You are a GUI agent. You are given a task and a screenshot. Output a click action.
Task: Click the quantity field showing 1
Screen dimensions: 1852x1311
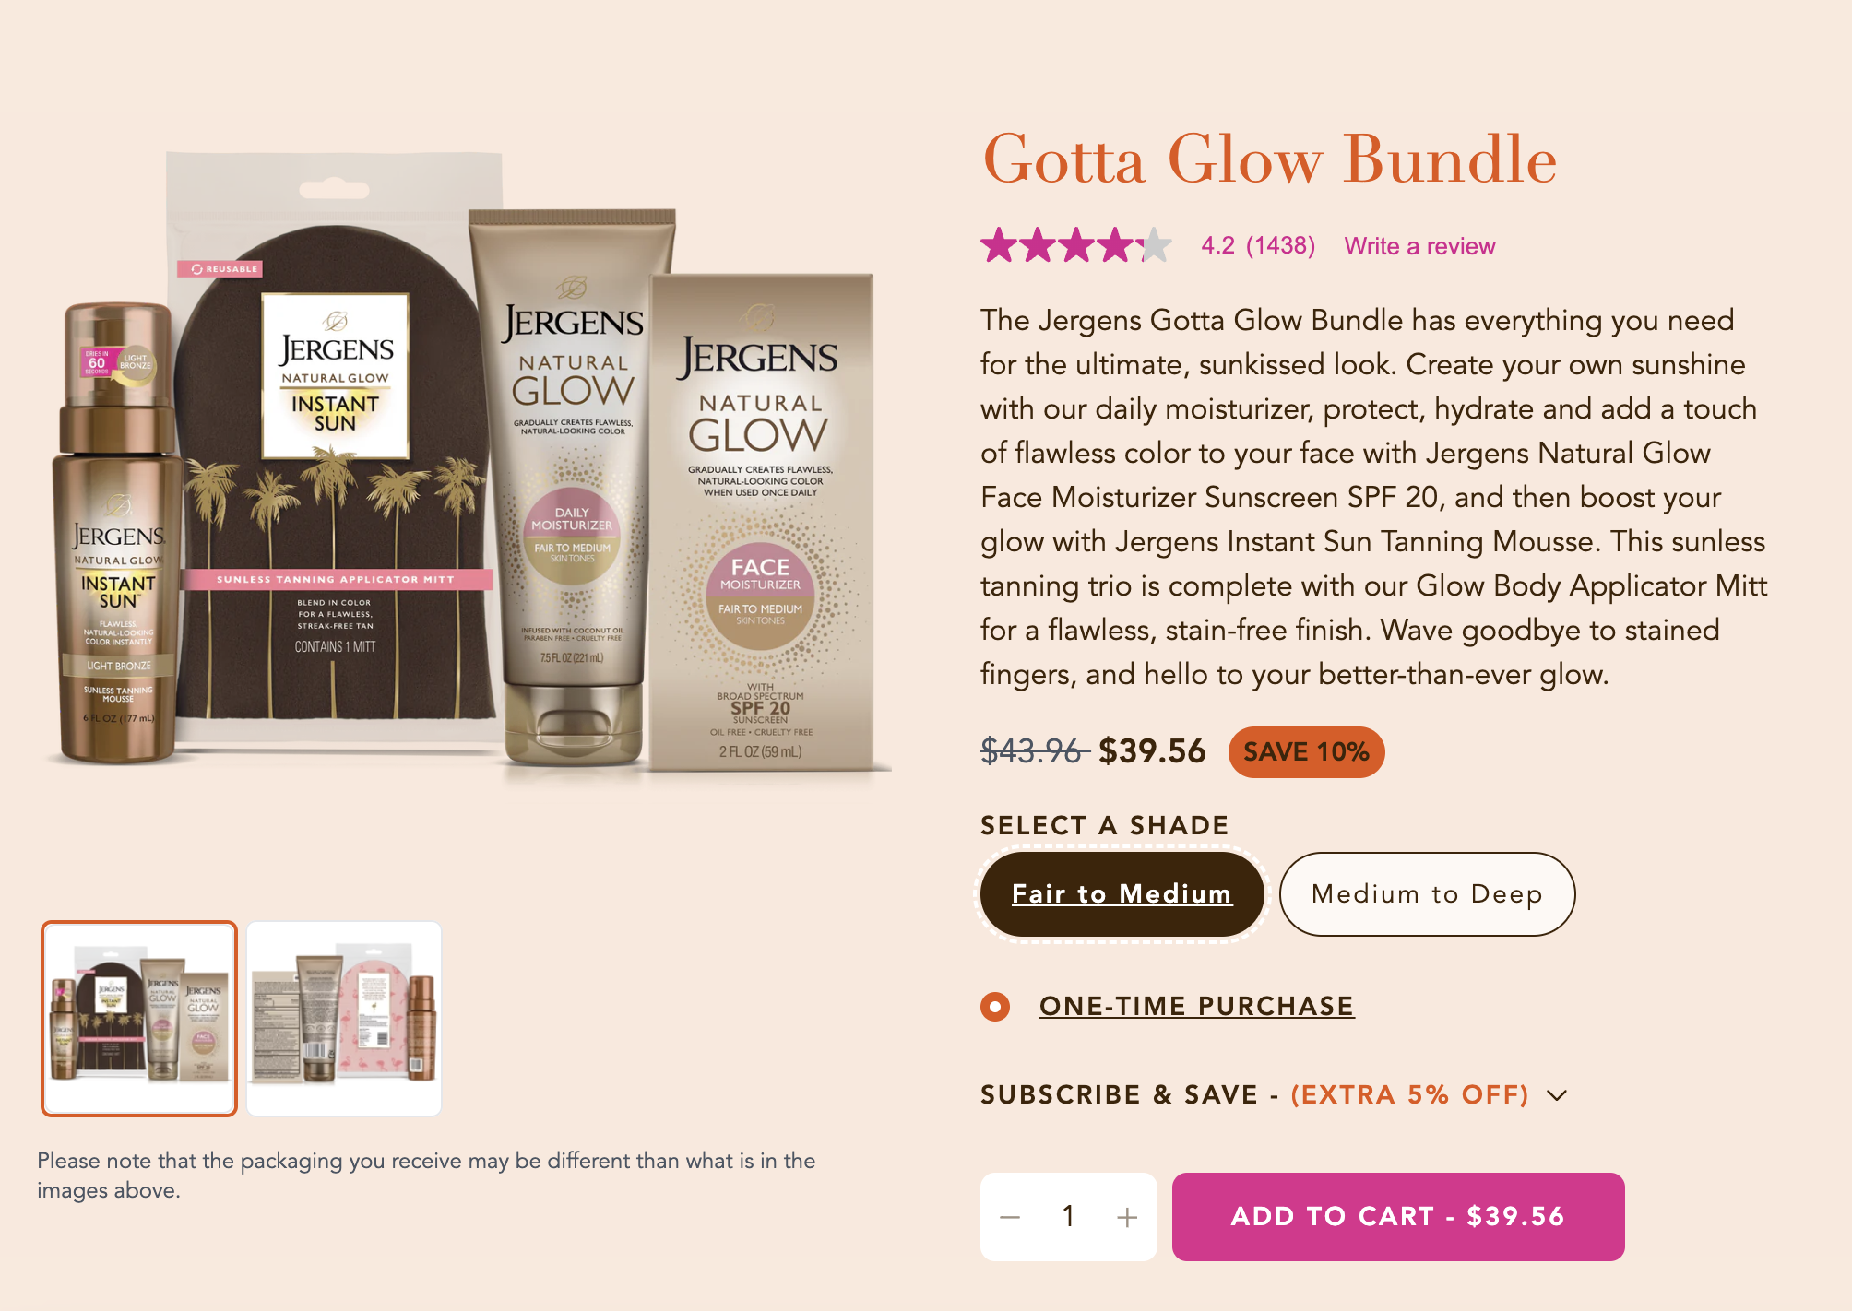point(1068,1217)
